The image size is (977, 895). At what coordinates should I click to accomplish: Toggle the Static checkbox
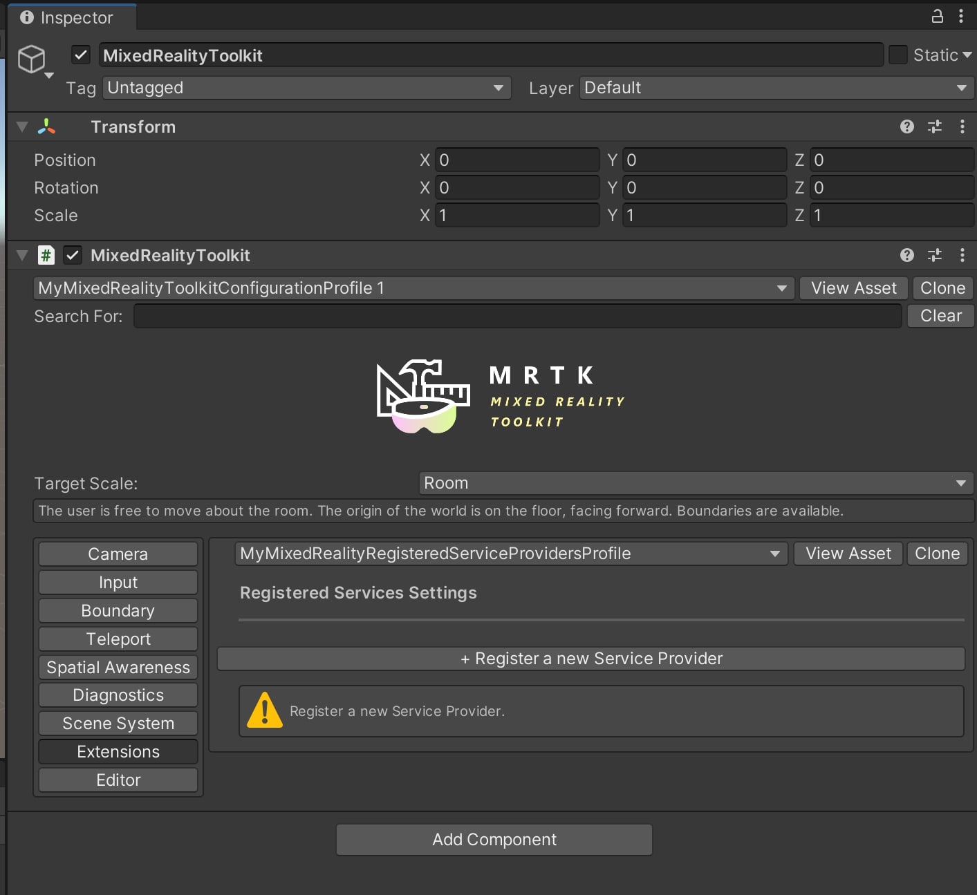click(x=897, y=55)
